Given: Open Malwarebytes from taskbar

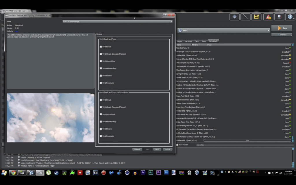Looking at the screenshot, I should click(111, 173).
